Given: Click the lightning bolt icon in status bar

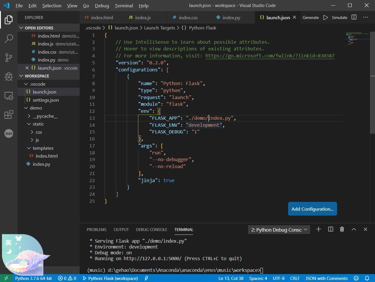Looking at the screenshot, I should click(146, 278).
